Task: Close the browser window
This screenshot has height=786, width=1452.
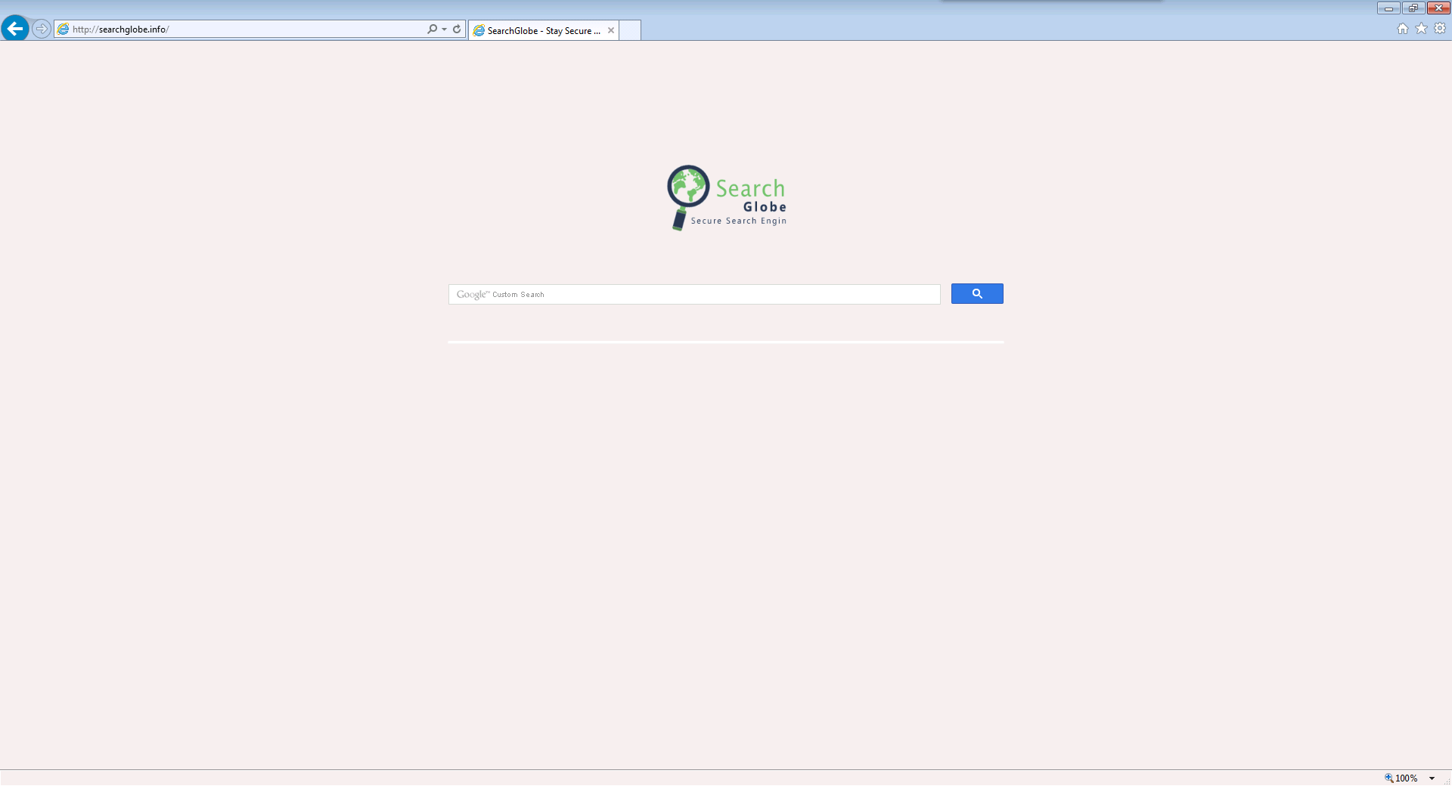Action: tap(1438, 8)
